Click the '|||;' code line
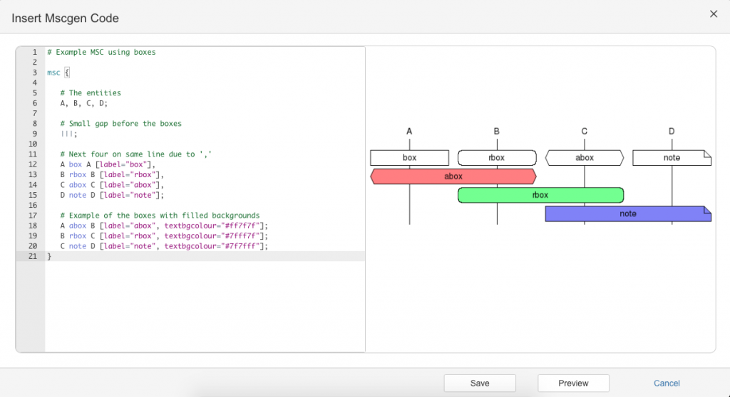Screen dimensions: 730x397 click(69, 134)
